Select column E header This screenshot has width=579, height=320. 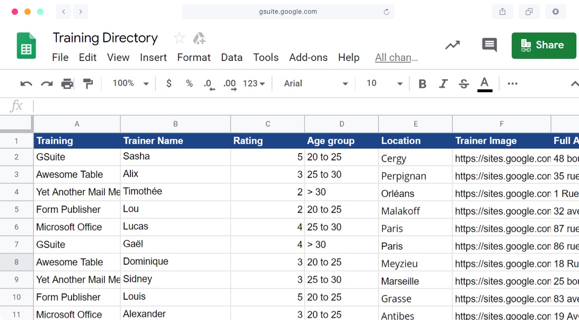click(x=415, y=124)
